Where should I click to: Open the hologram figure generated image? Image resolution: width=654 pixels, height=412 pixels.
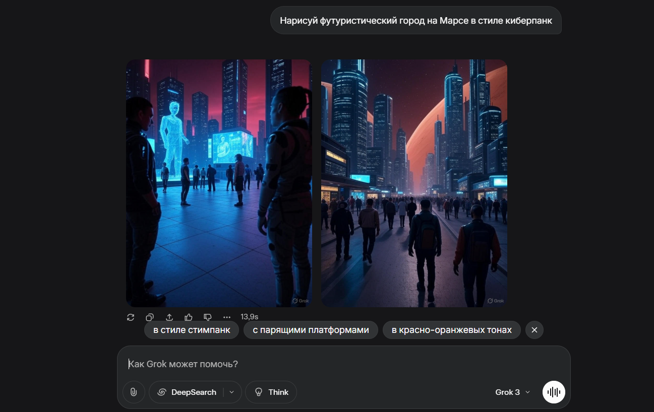219,183
